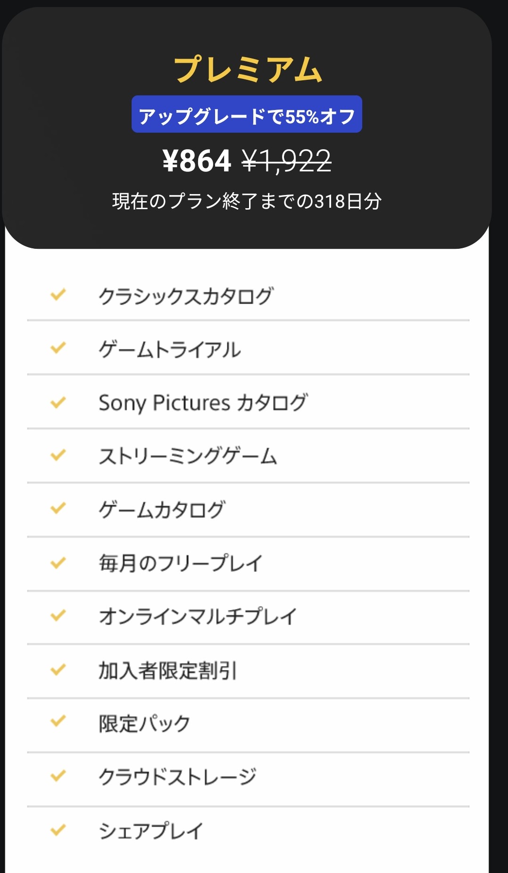Click the checkmark next to ゲームトライアル
Screen dimensions: 508x873
[58, 348]
